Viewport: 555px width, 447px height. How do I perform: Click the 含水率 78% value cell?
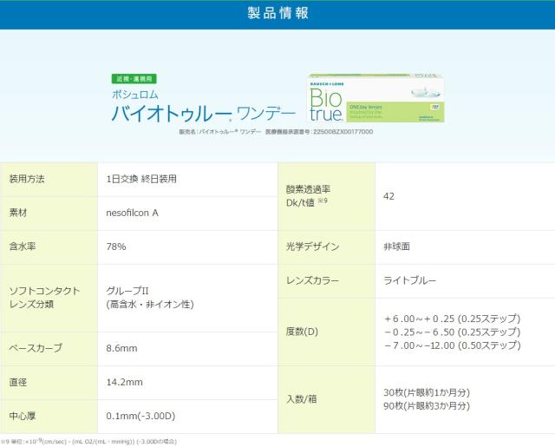pos(116,247)
